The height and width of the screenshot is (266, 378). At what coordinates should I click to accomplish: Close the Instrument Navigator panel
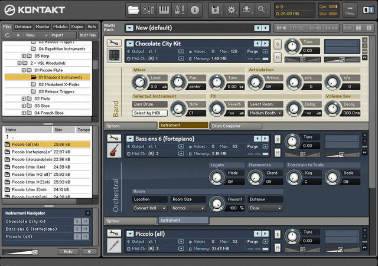click(x=88, y=213)
